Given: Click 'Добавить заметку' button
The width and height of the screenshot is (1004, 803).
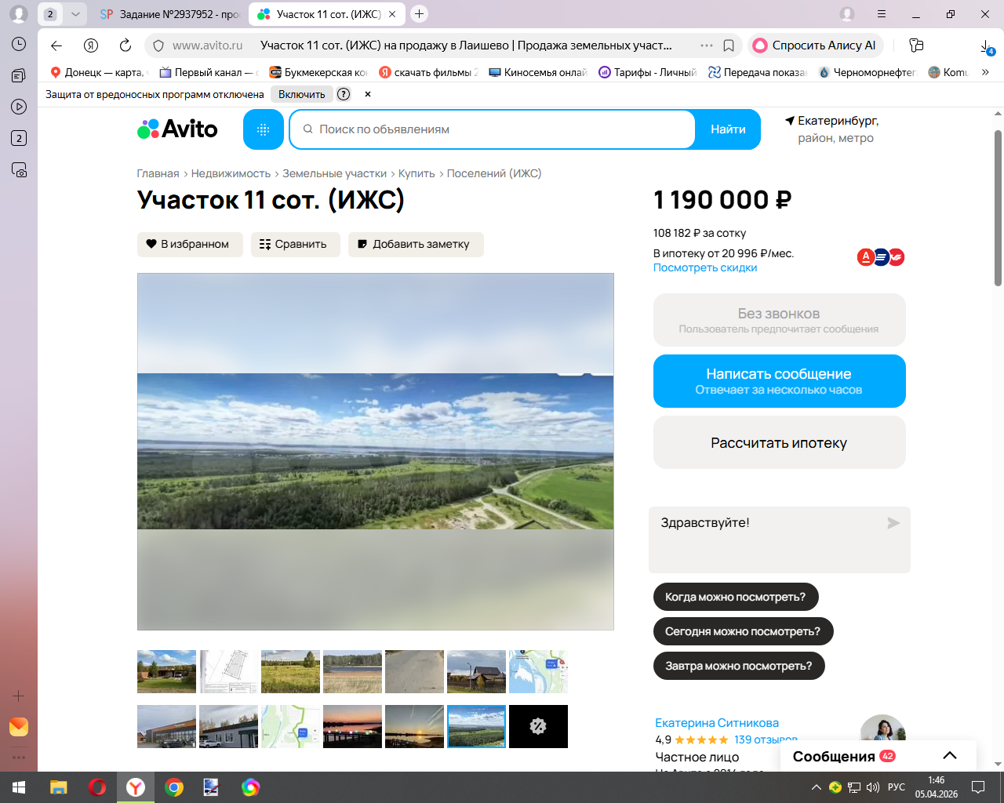Looking at the screenshot, I should click(x=416, y=245).
